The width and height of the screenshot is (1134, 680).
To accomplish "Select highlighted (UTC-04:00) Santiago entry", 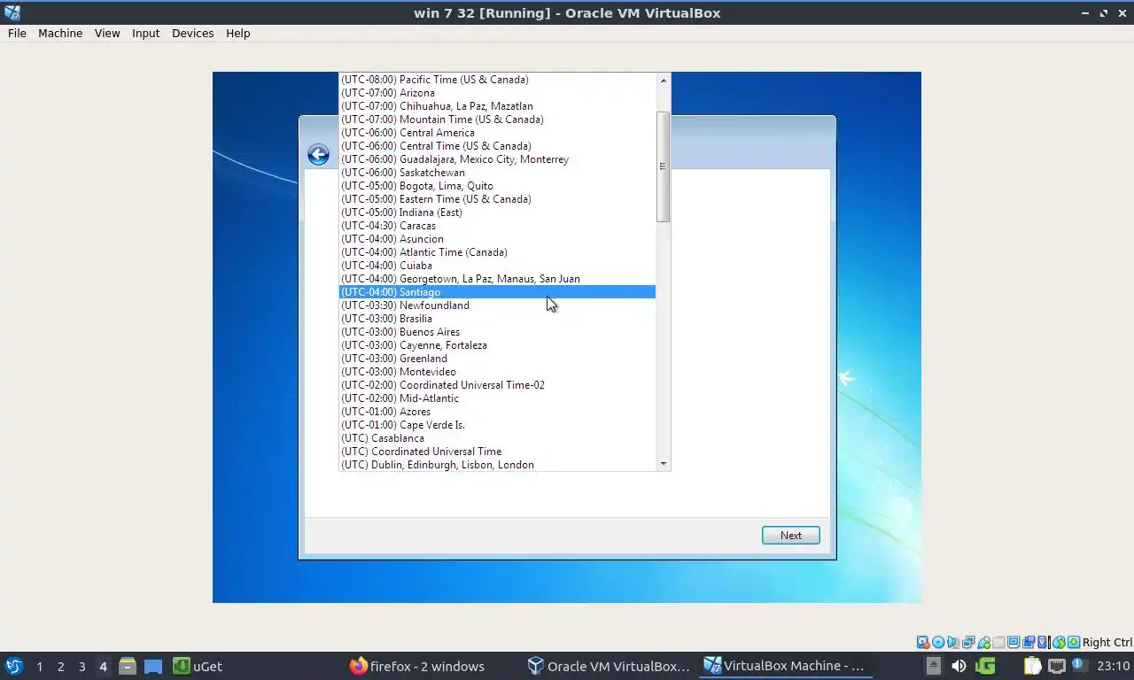I will tap(497, 292).
